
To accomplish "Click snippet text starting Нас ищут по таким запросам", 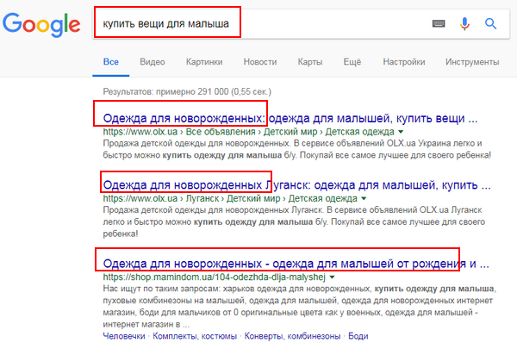I will pyautogui.click(x=300, y=307).
